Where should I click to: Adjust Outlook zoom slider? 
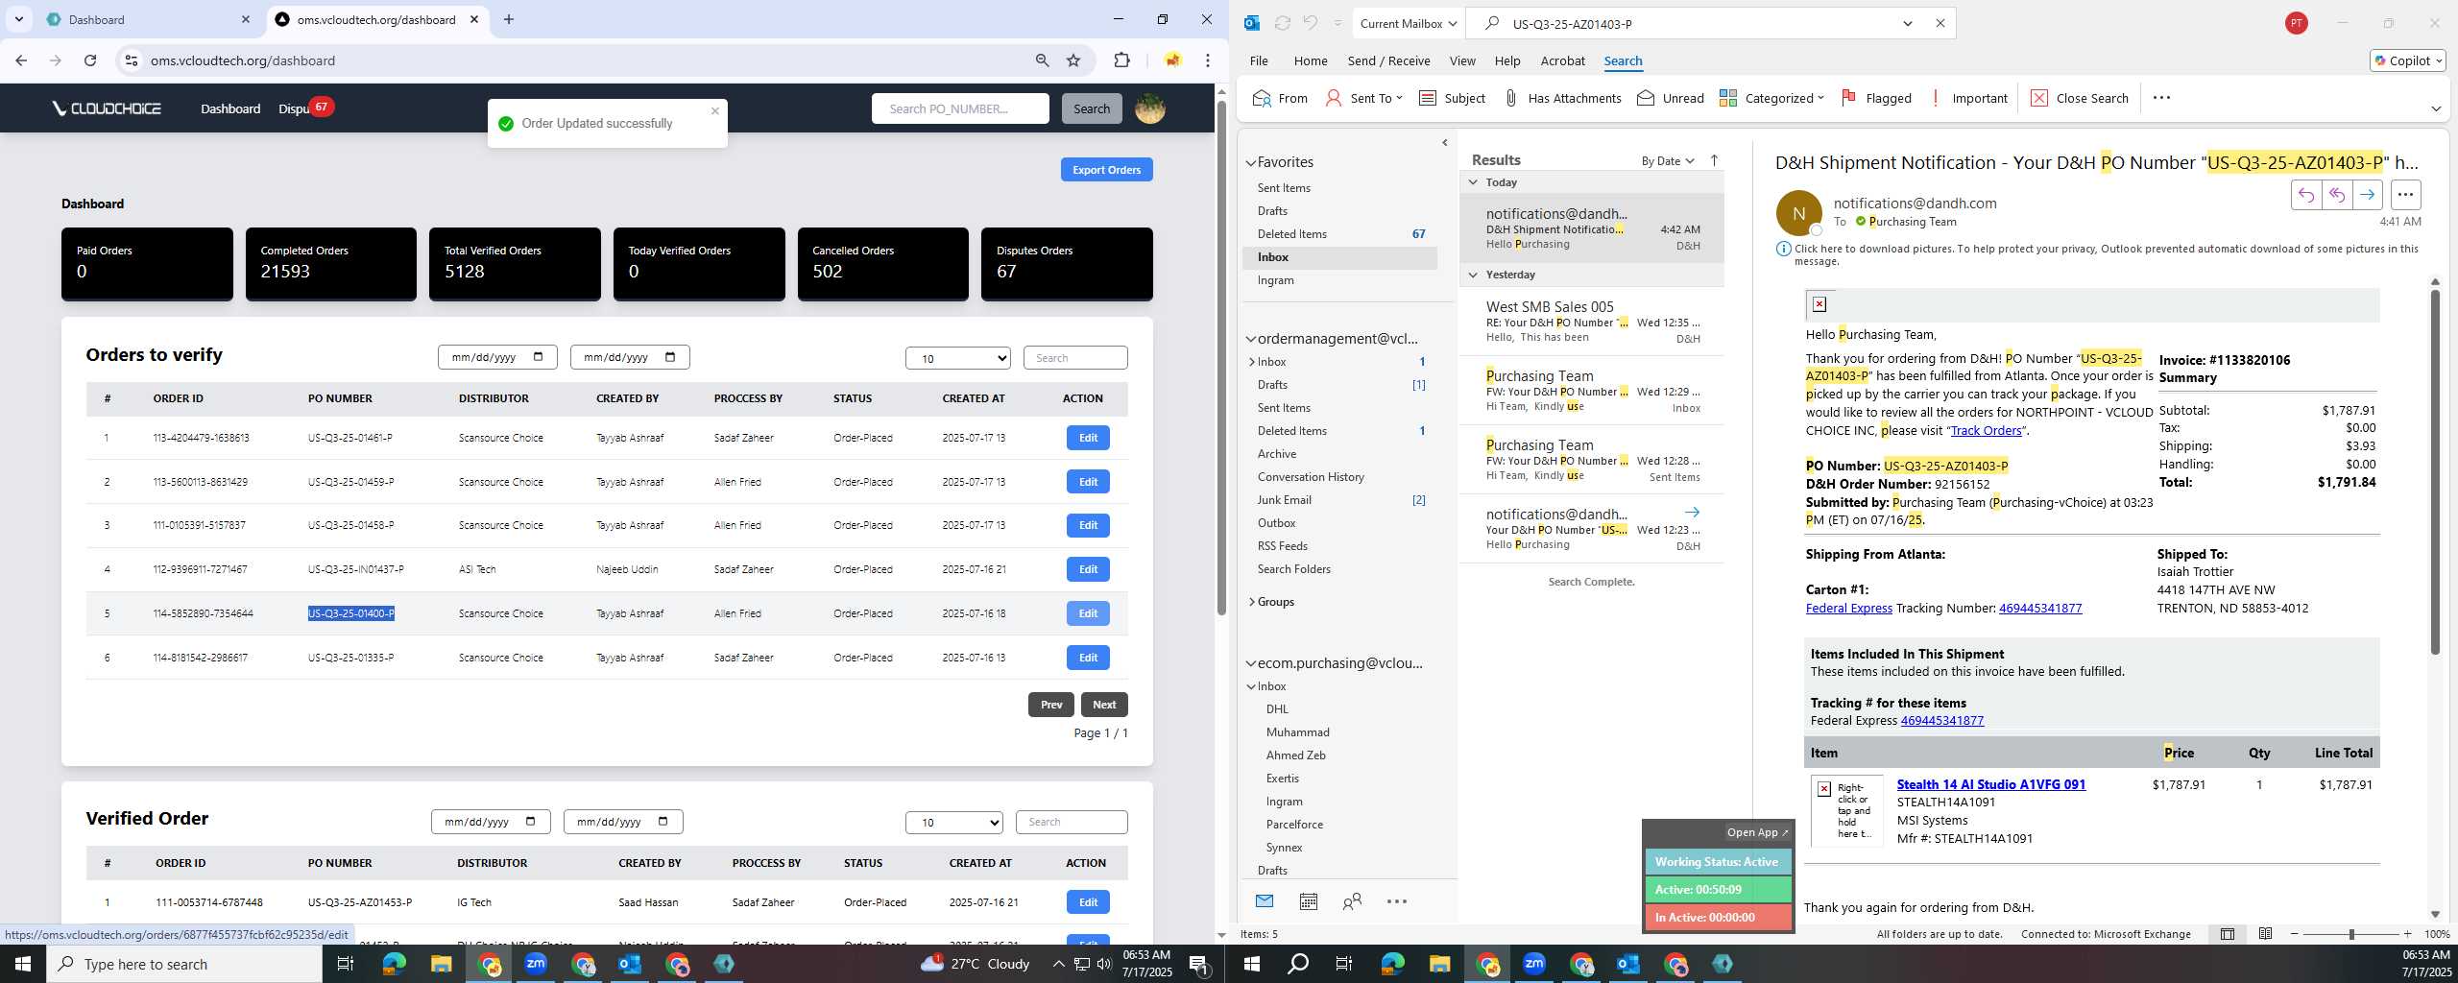(x=2350, y=934)
